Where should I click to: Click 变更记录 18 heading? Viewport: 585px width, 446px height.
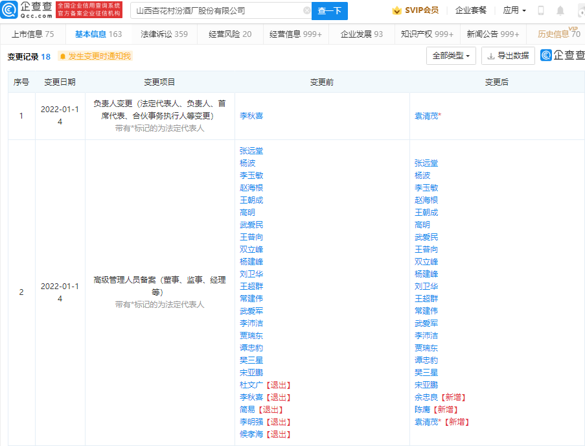coord(29,57)
